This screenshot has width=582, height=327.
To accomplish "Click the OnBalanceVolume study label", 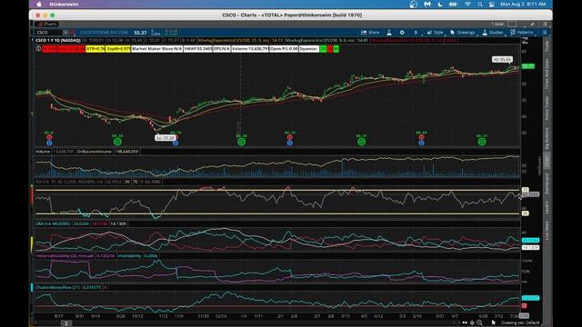I will [x=95, y=152].
